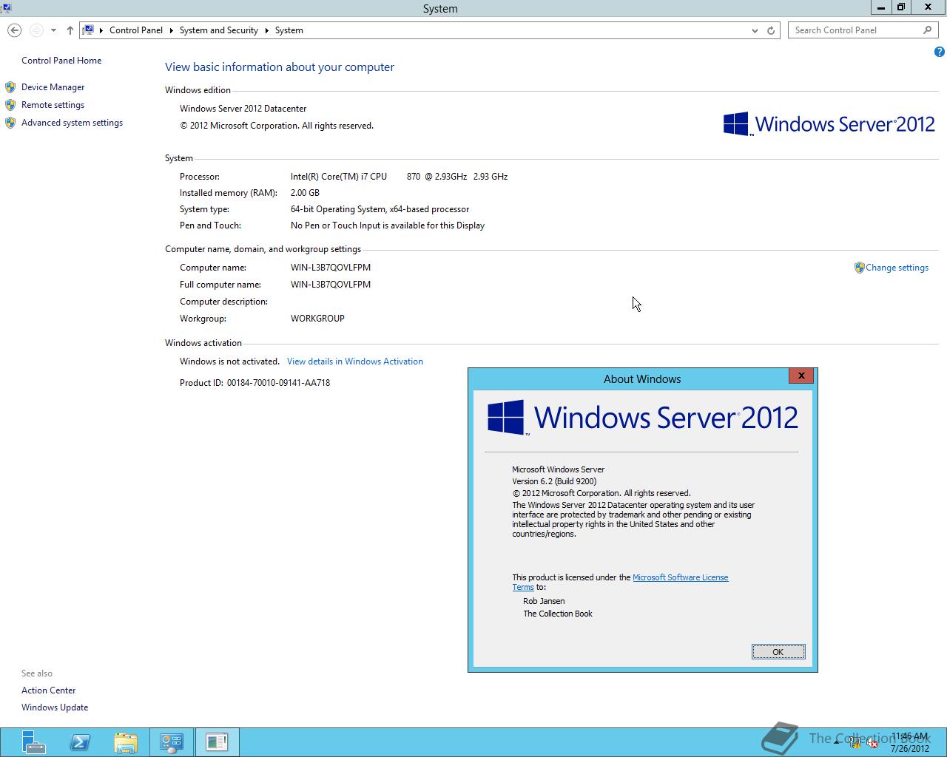Select the System and Security breadcrumb item
The height and width of the screenshot is (757, 947).
tap(218, 30)
